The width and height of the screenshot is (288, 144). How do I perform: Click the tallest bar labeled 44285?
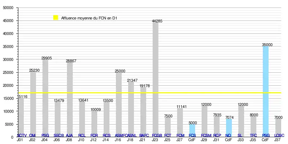point(156,72)
